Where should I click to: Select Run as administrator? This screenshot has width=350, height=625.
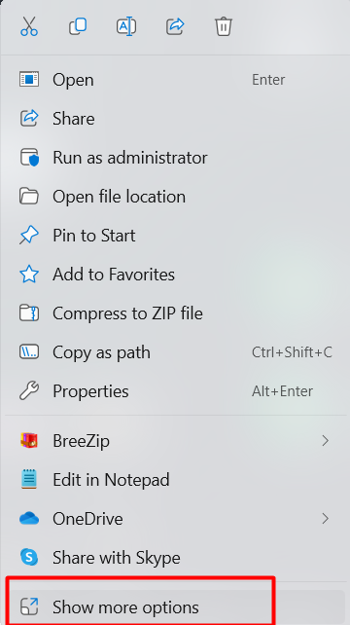click(x=175, y=158)
